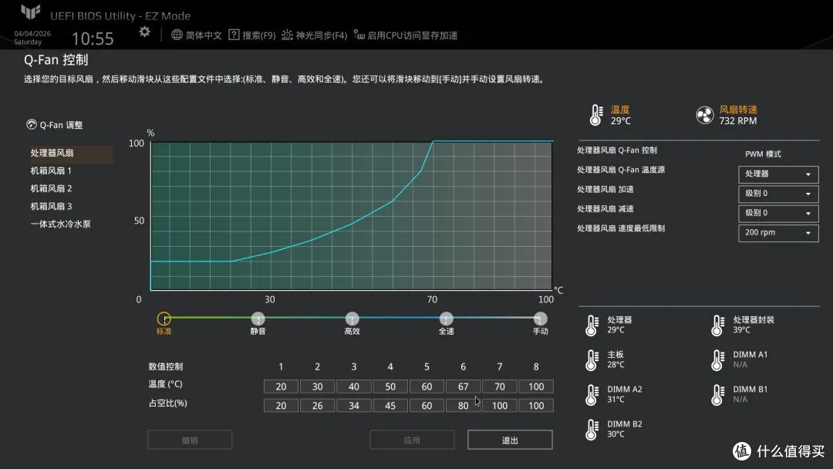Click the 撤销 undo button
833x469 pixels.
click(190, 440)
